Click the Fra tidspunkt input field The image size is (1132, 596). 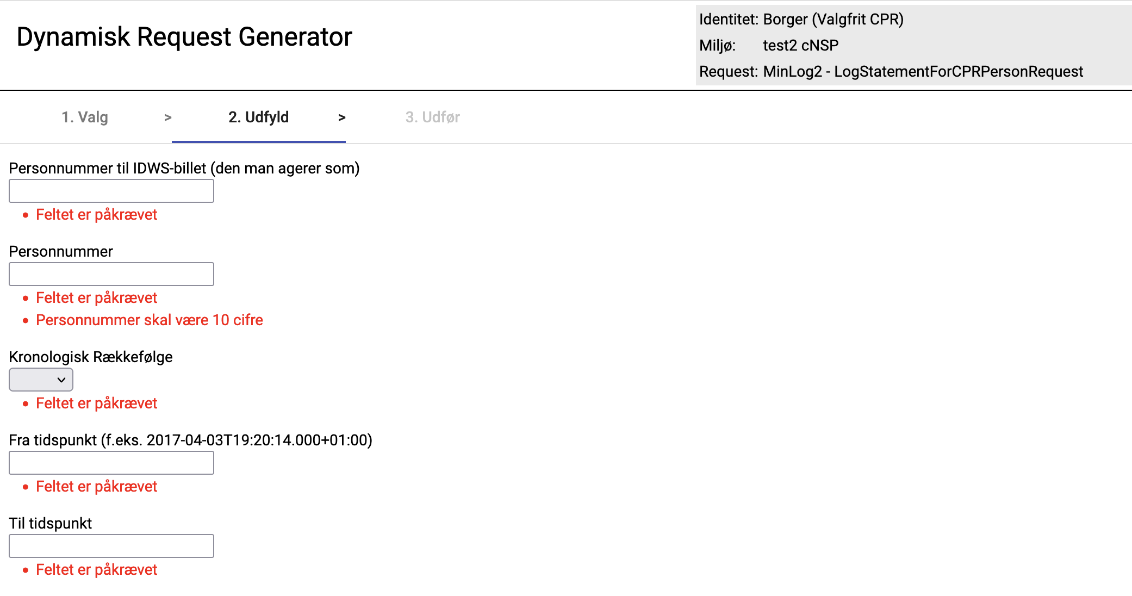111,463
